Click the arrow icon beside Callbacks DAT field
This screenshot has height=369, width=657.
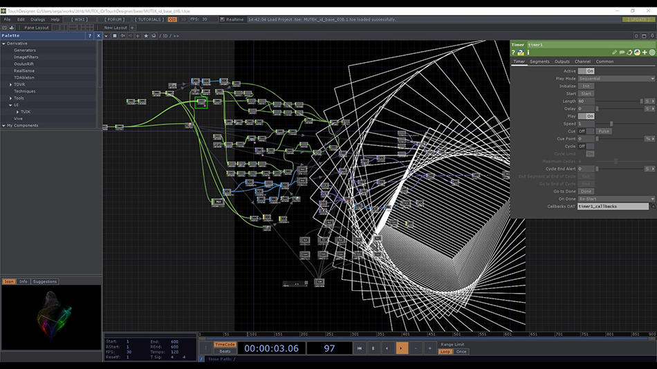(x=652, y=206)
